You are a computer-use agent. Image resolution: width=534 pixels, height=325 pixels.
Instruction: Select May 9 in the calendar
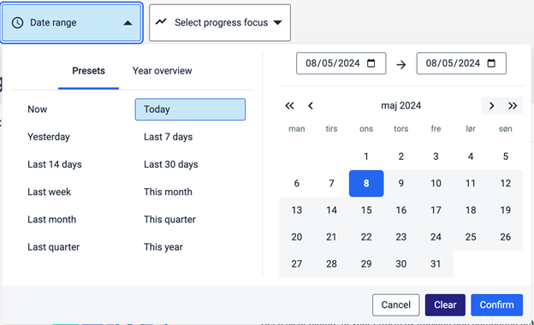pyautogui.click(x=401, y=183)
